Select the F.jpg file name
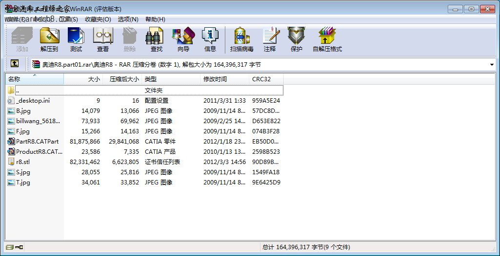500x256 pixels. [23, 131]
